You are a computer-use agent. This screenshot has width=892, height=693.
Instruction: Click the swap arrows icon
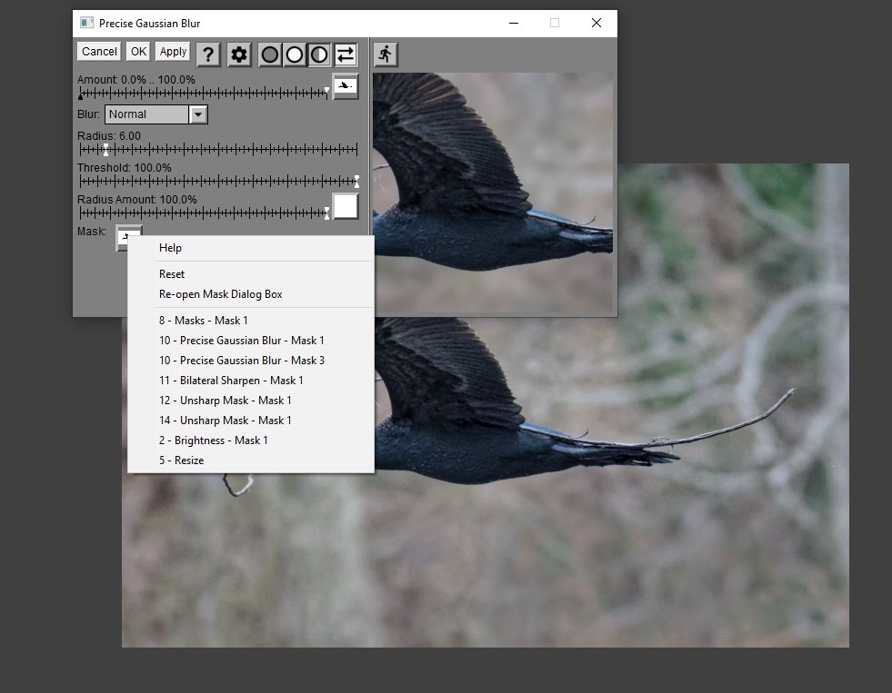click(346, 54)
